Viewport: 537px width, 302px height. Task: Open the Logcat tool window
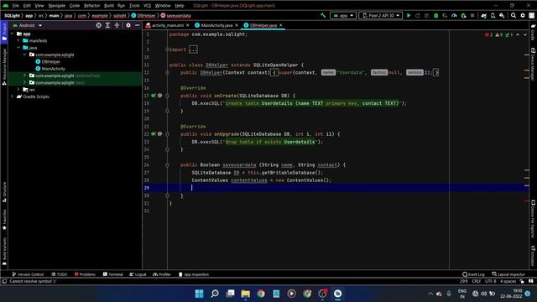point(138,274)
